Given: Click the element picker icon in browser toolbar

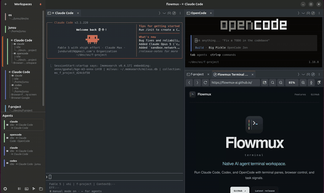Looking at the screenshot, I should click(319, 83).
